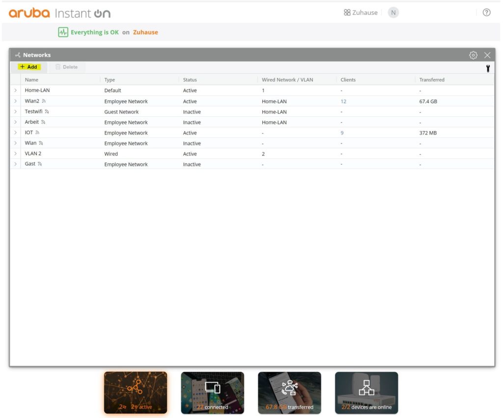Open the help question mark icon

click(486, 12)
